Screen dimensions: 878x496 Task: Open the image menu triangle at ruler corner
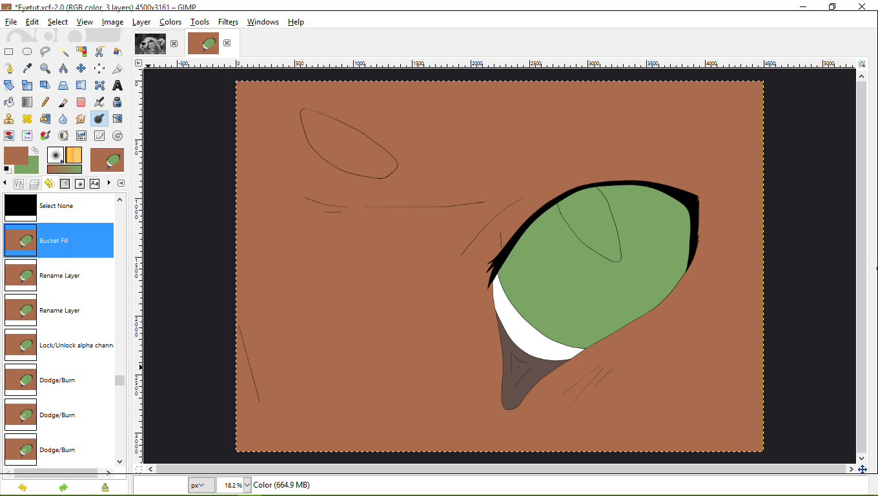click(138, 63)
